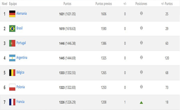Click the Brazil flag icon

coord(12,28)
